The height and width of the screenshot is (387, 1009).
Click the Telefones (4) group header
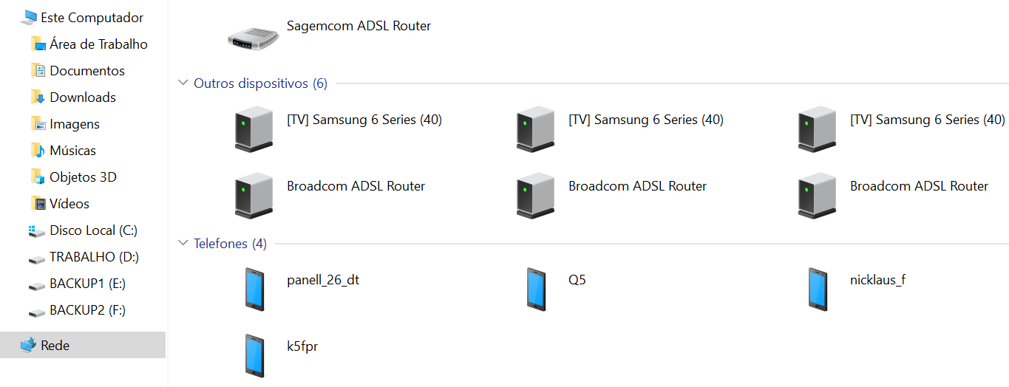click(229, 244)
